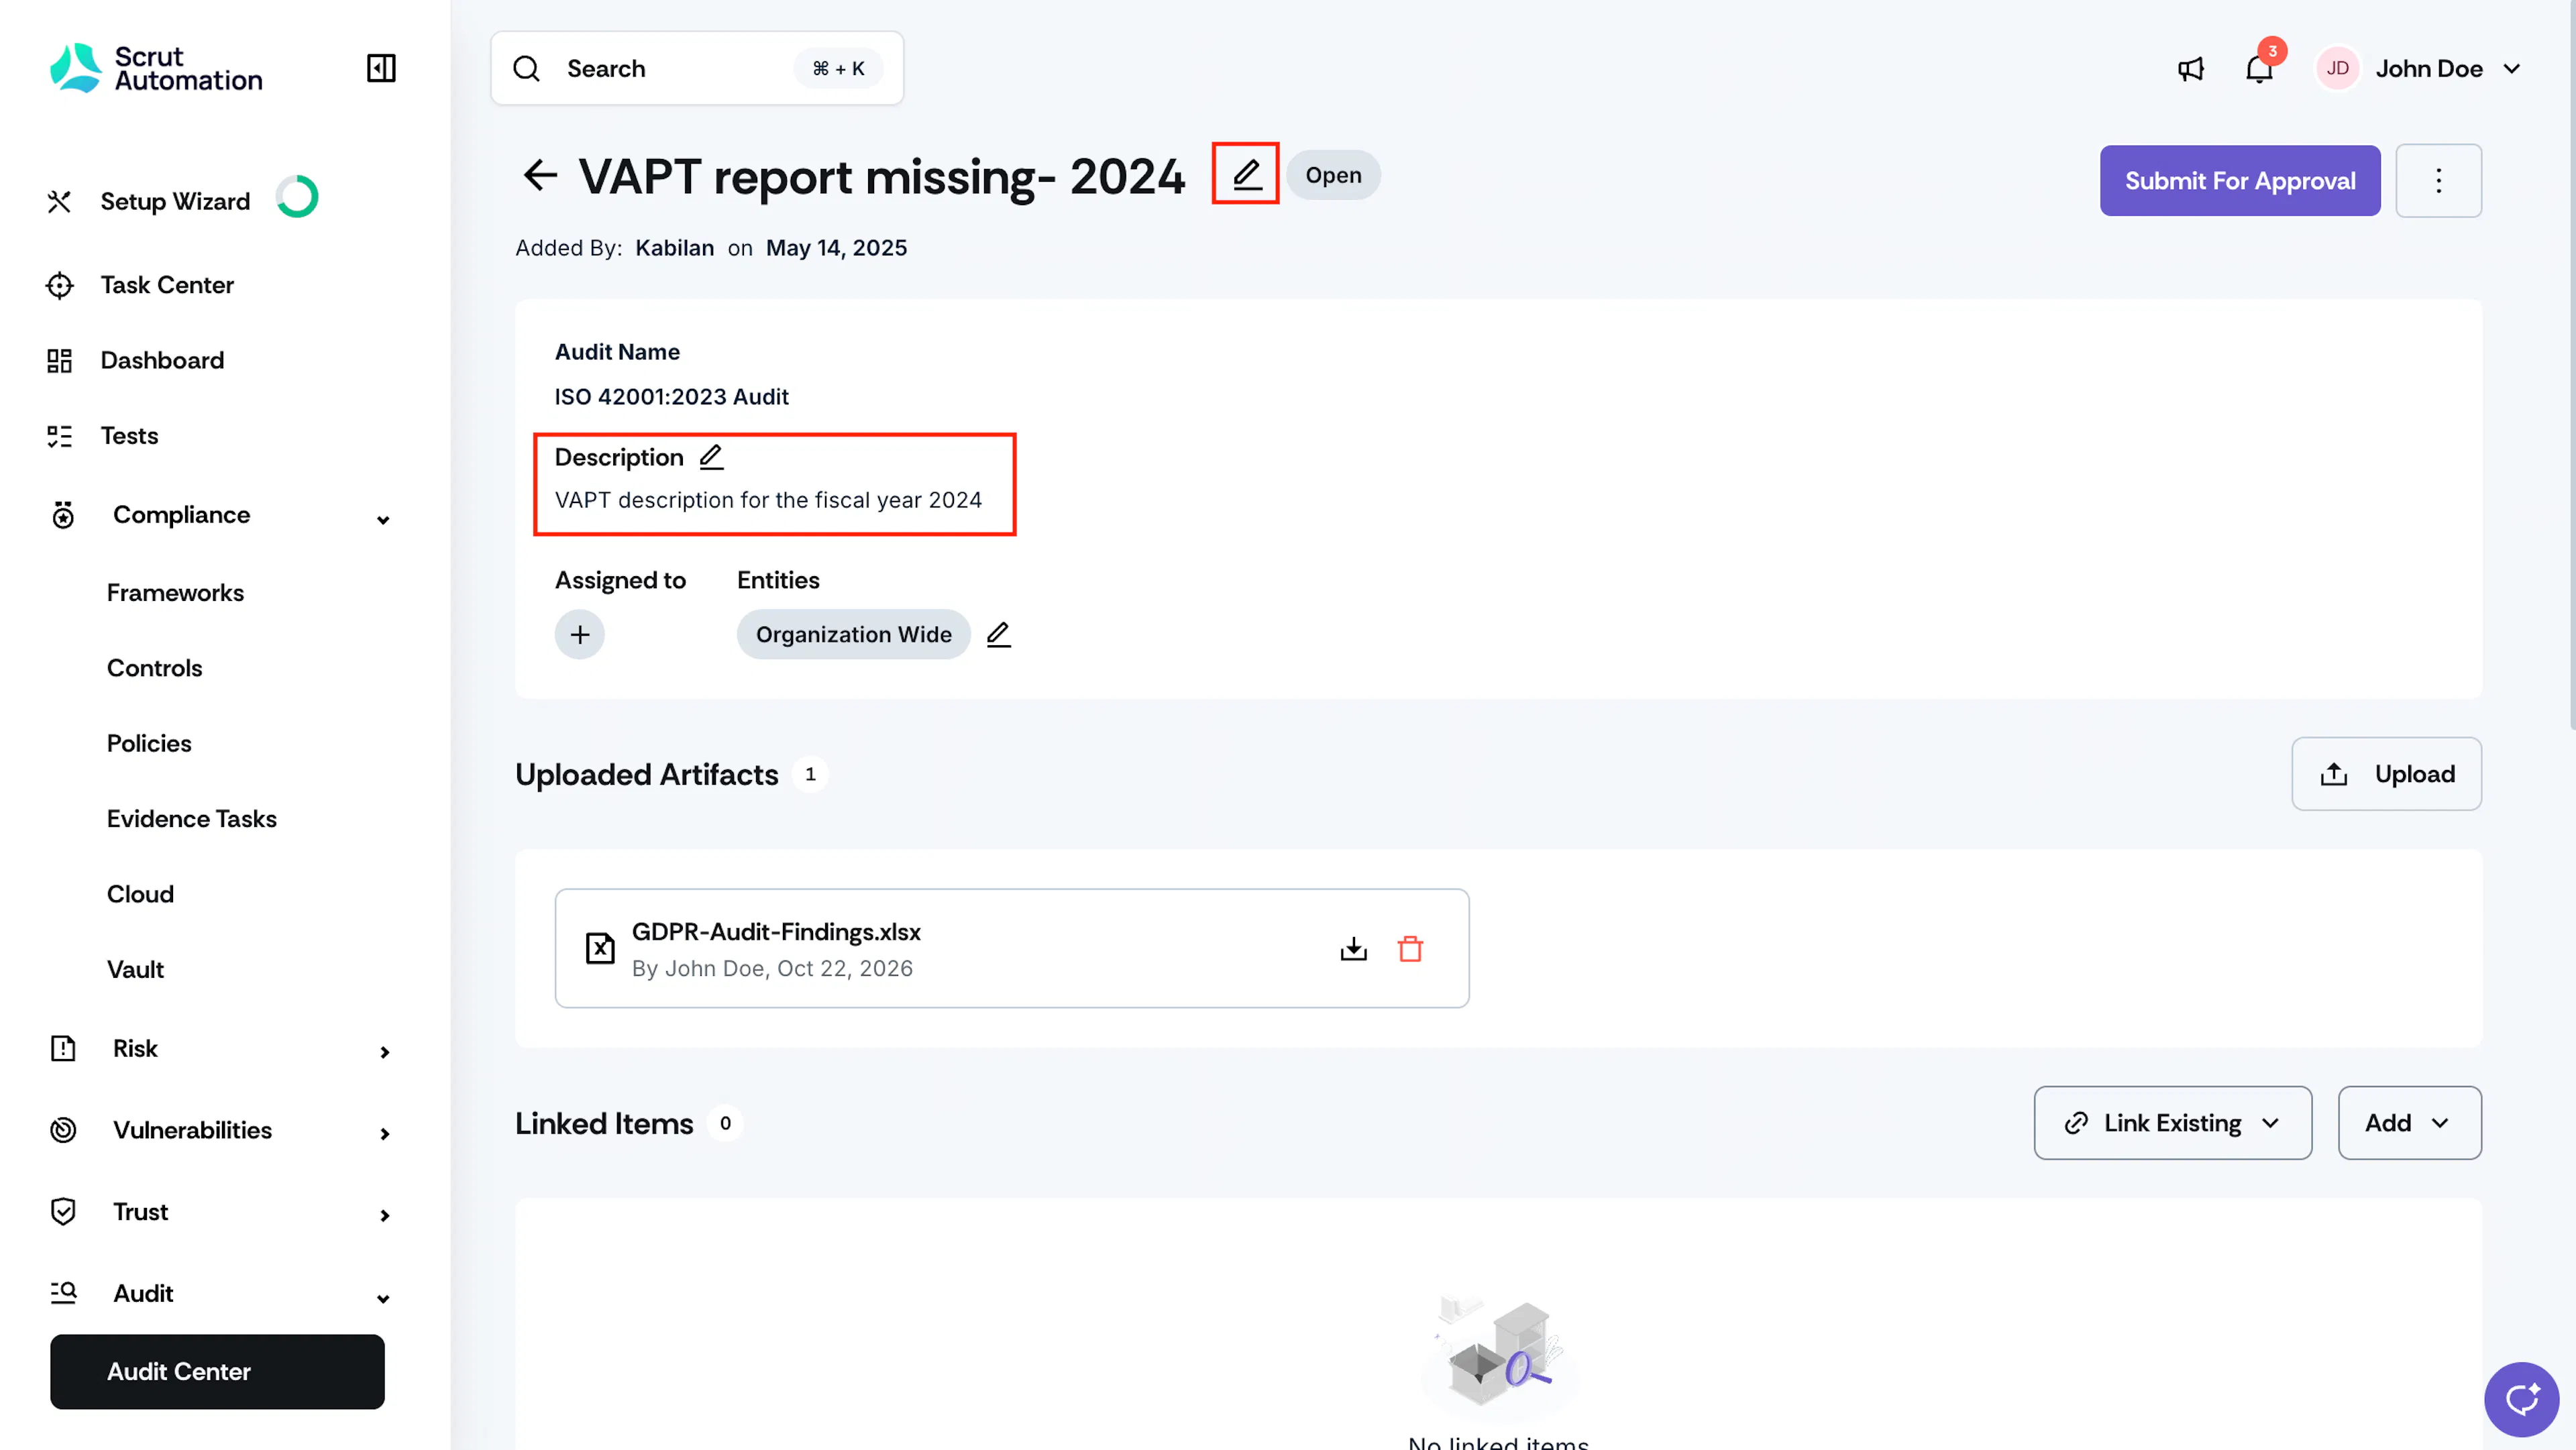Open notifications bell with 3 badge

click(2260, 68)
